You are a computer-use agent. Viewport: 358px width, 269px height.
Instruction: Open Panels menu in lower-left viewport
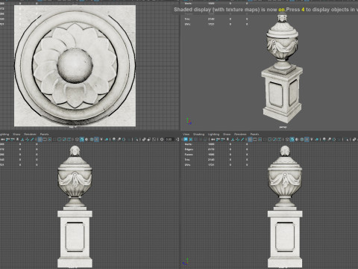tap(45, 134)
